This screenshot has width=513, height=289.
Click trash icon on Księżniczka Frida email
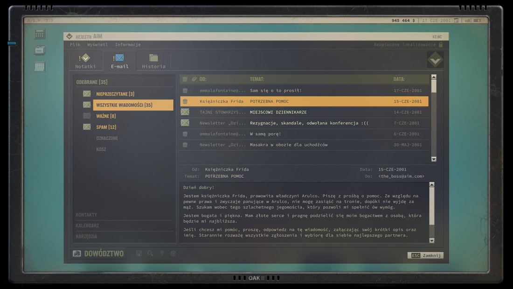(185, 101)
